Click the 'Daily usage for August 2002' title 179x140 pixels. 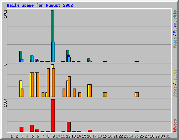(40, 6)
